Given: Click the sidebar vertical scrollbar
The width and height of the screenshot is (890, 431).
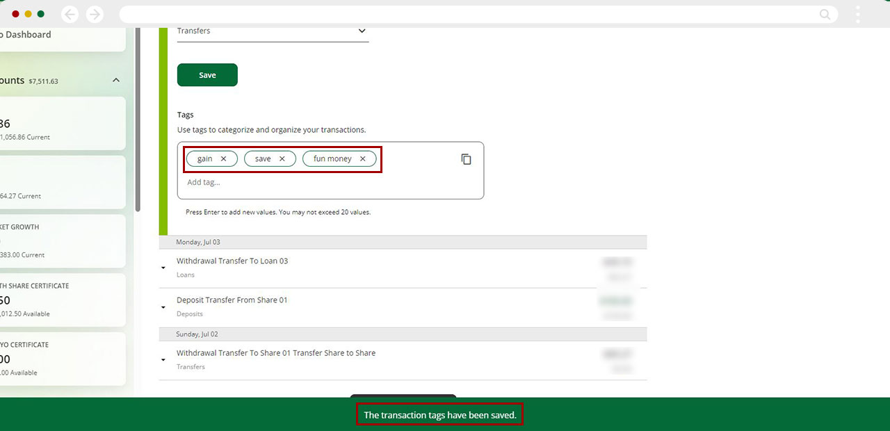Looking at the screenshot, I should [138, 118].
